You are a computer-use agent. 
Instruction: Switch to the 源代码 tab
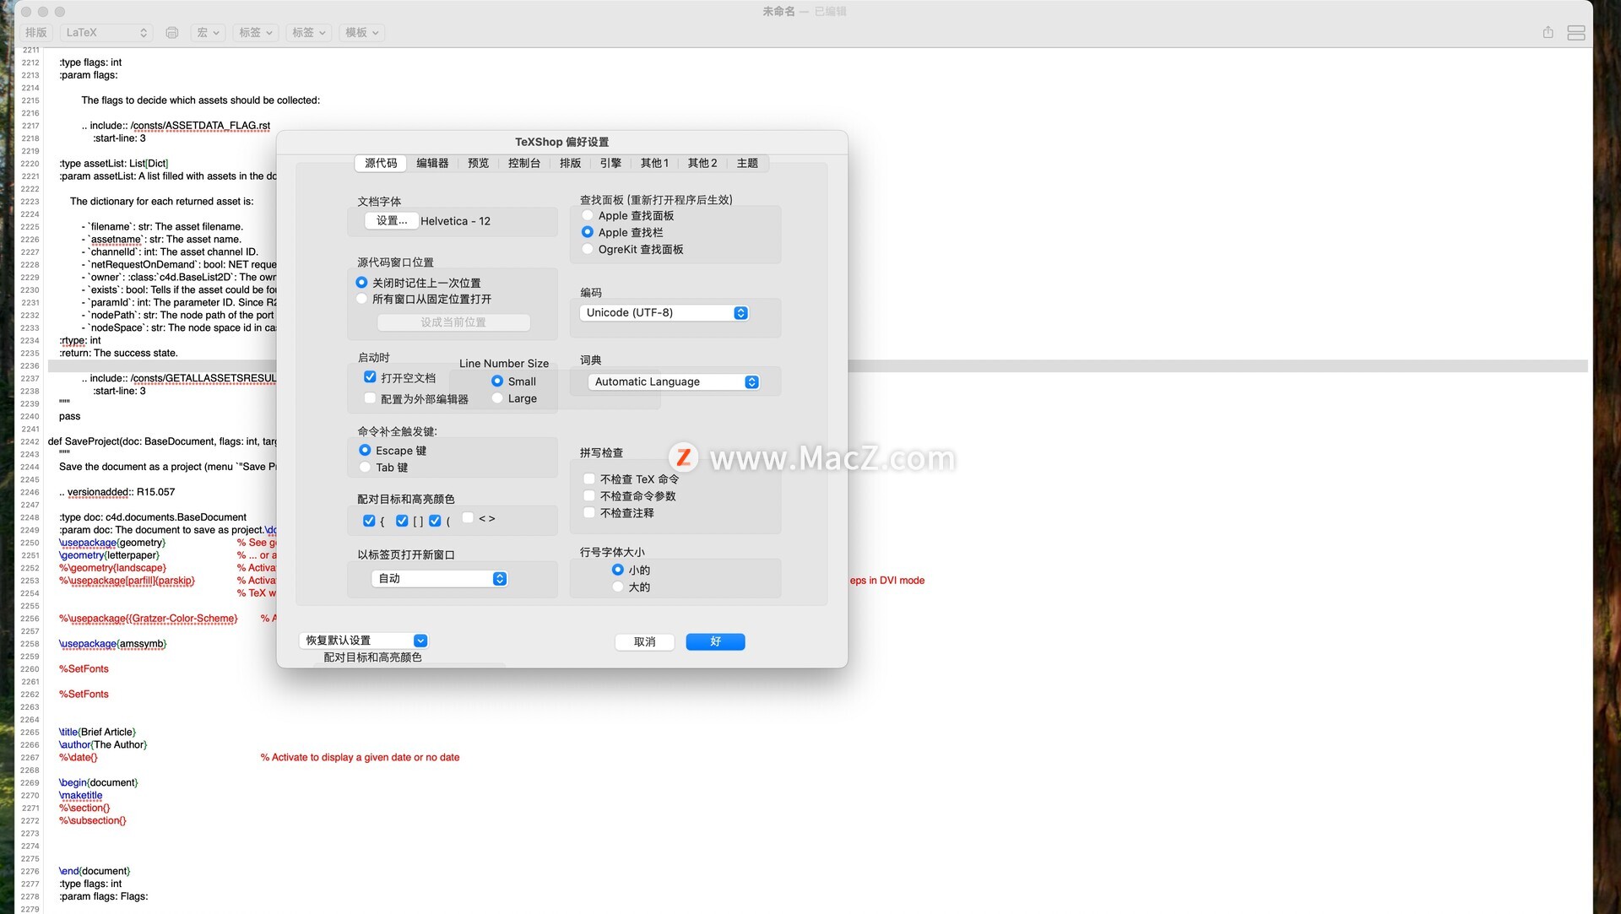[381, 164]
